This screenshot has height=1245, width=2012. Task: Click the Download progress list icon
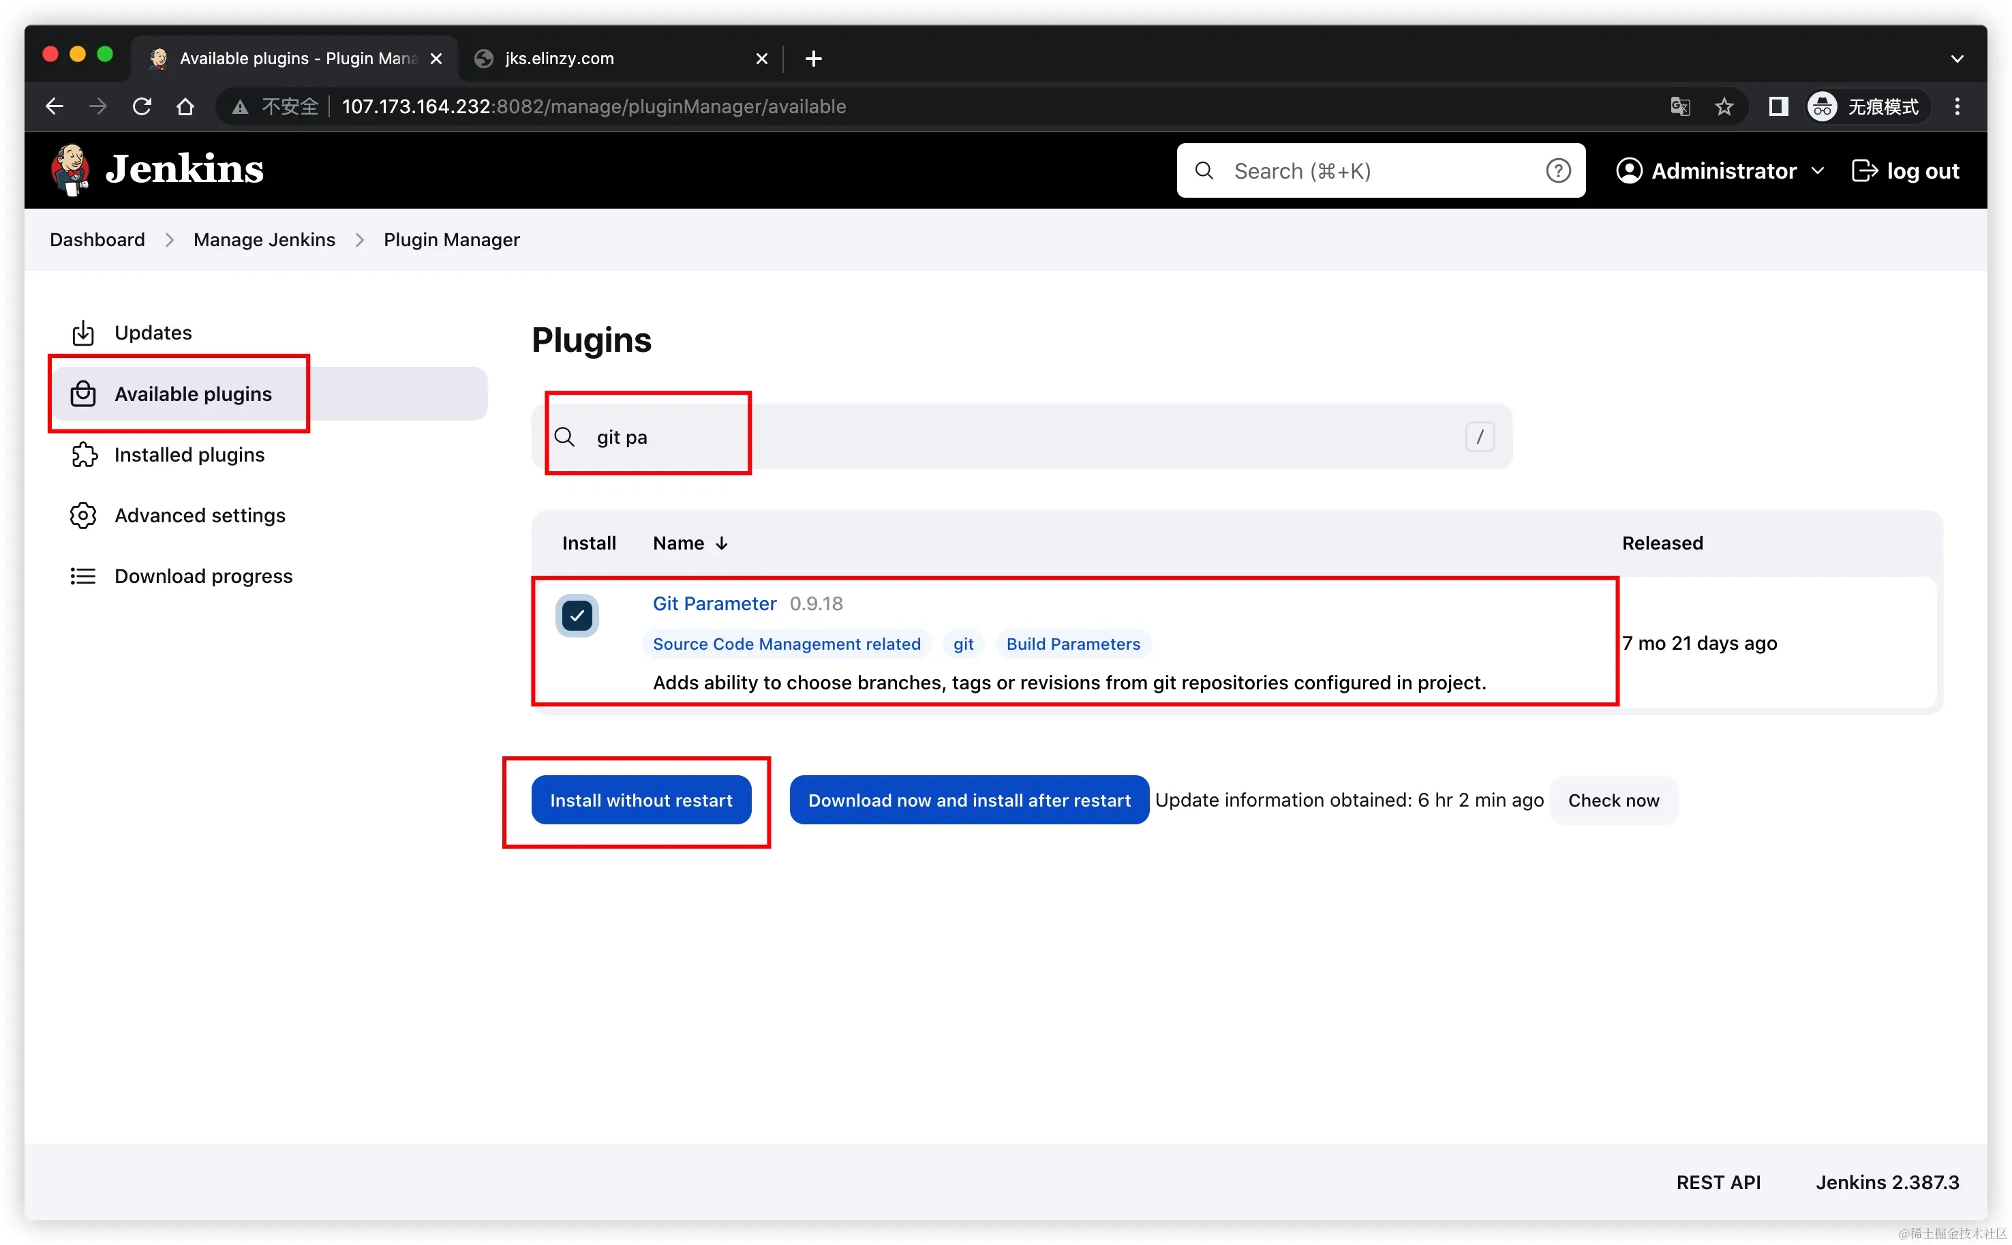click(x=83, y=576)
